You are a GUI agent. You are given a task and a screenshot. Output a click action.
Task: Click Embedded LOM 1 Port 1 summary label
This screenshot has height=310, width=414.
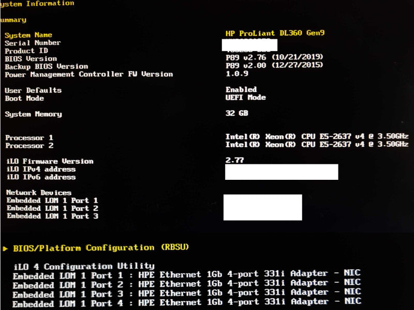[52, 200]
